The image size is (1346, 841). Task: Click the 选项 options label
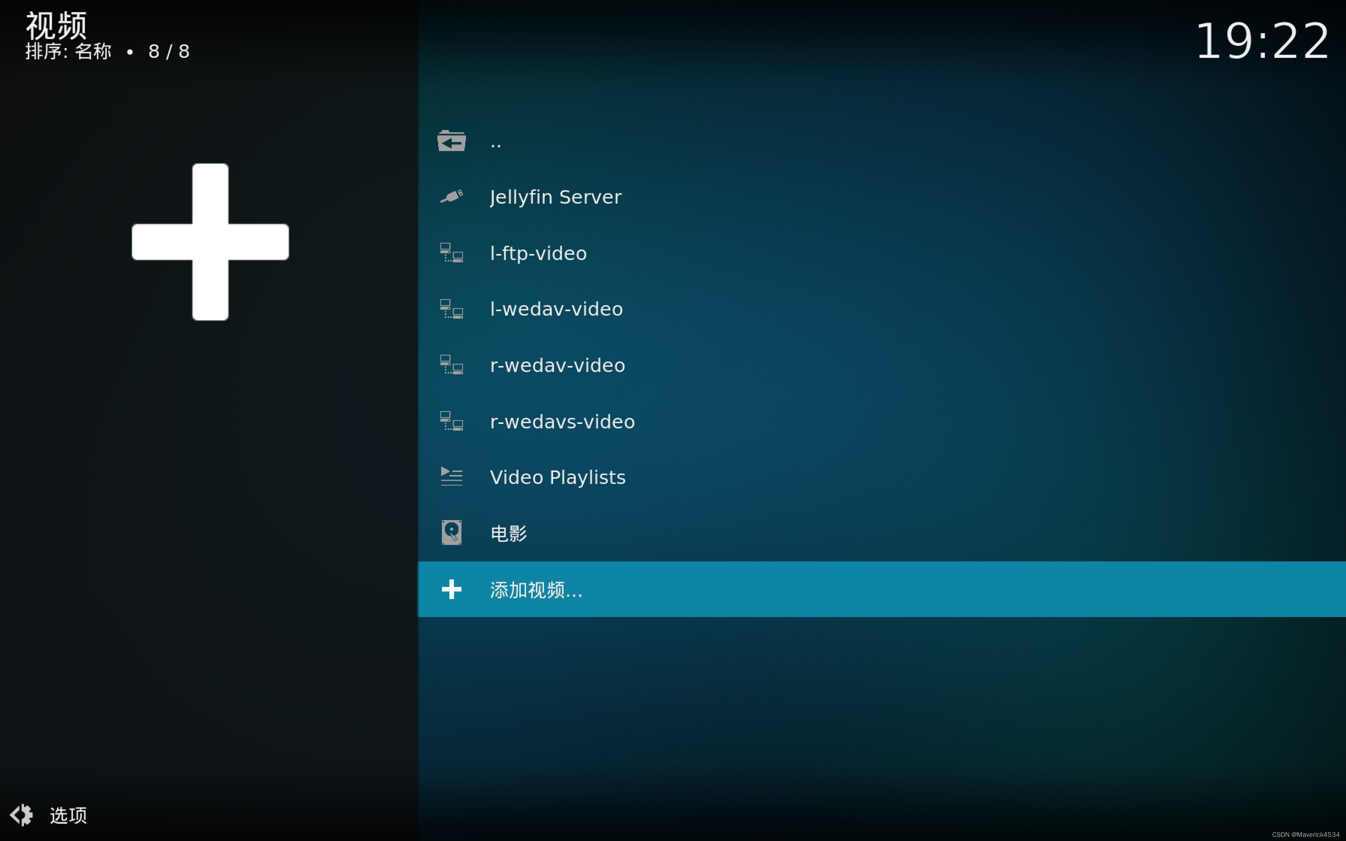68,815
